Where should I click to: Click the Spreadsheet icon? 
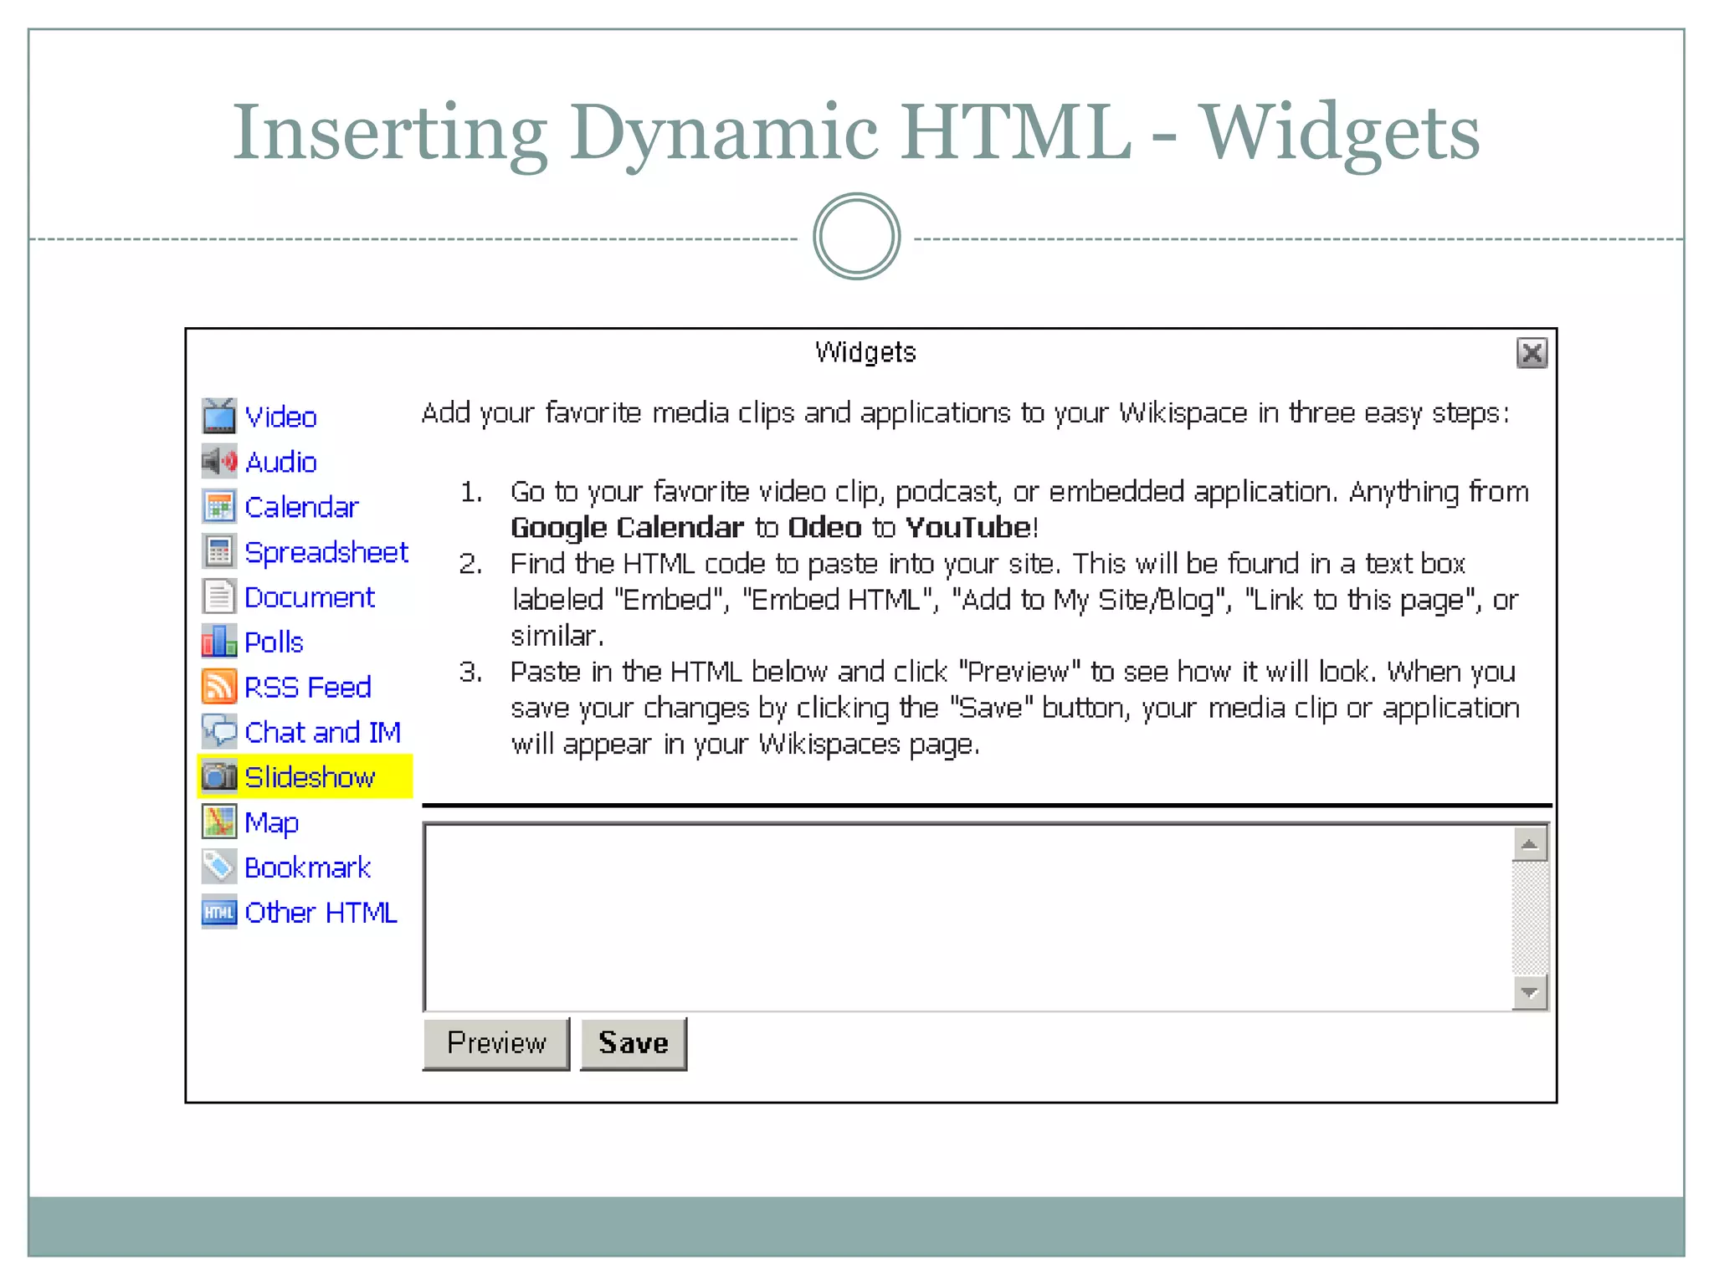219,551
